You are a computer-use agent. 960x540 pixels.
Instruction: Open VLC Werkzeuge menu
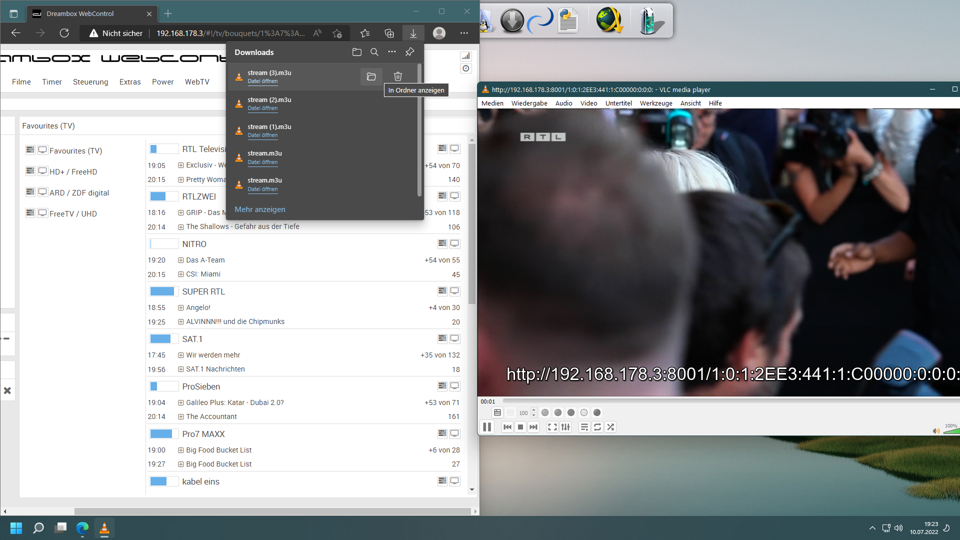click(x=656, y=103)
